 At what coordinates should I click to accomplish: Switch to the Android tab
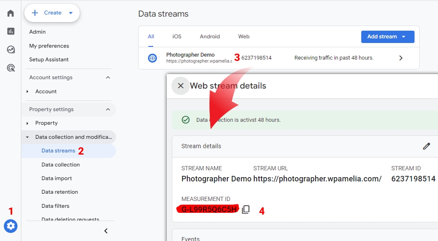[210, 37]
